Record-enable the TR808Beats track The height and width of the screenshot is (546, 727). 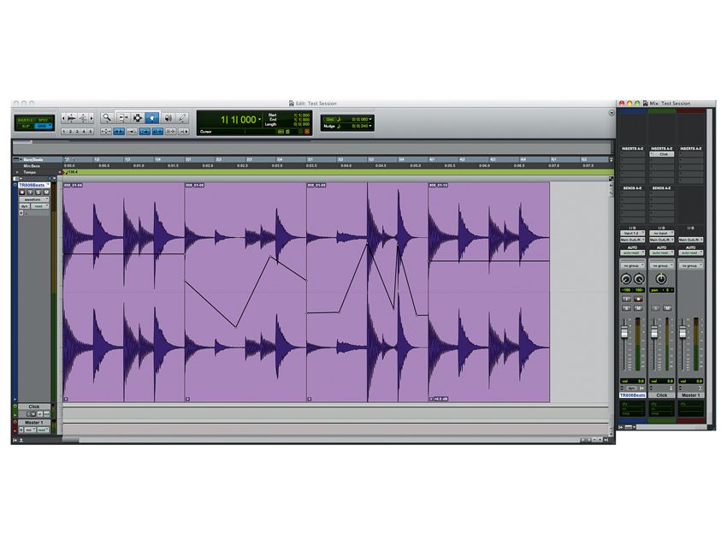click(22, 193)
